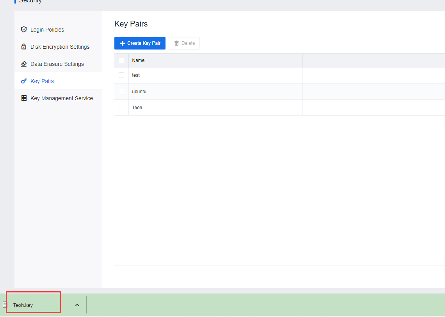This screenshot has height=317, width=445.
Task: Check the box for the test key pair
Action: click(121, 75)
